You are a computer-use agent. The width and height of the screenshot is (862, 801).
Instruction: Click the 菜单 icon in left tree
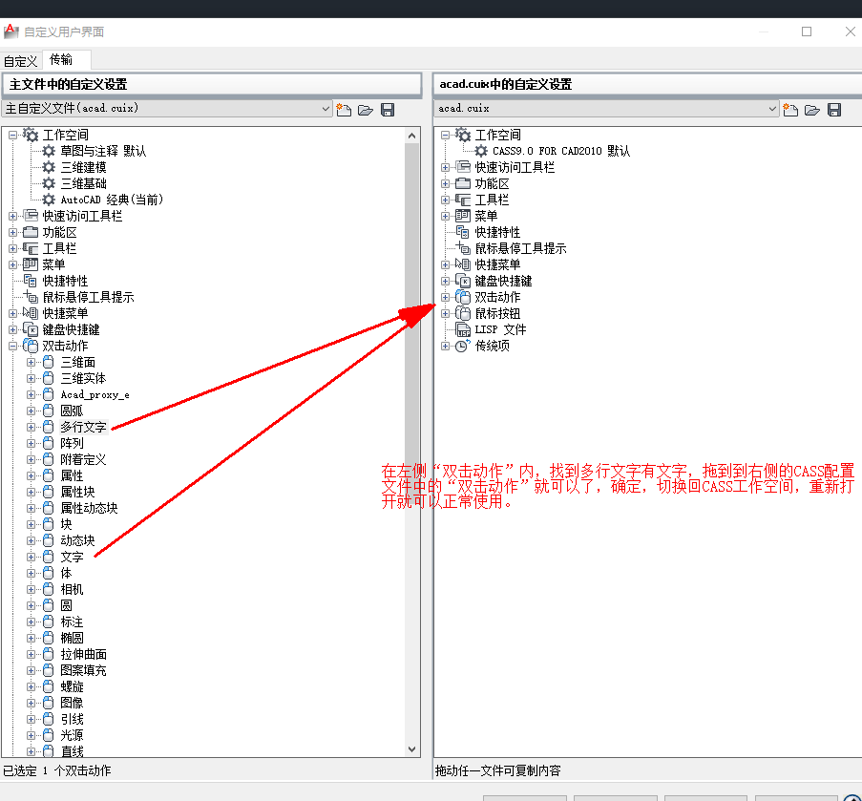coord(31,264)
